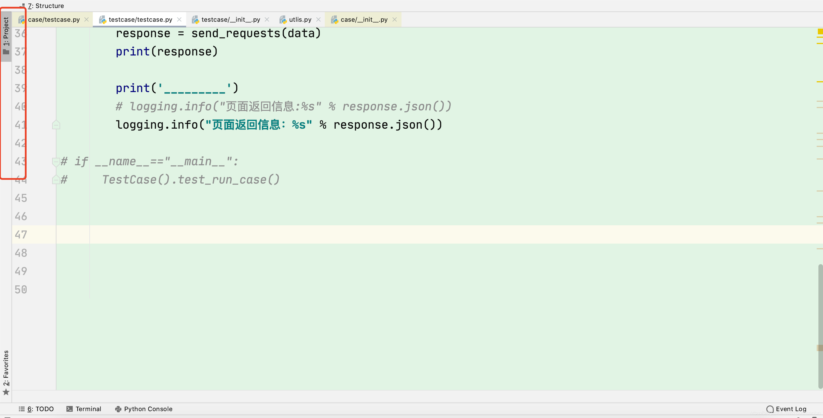Viewport: 823px width, 418px height.
Task: Click Python file icon on testcase/__init__.py tab
Action: click(195, 20)
